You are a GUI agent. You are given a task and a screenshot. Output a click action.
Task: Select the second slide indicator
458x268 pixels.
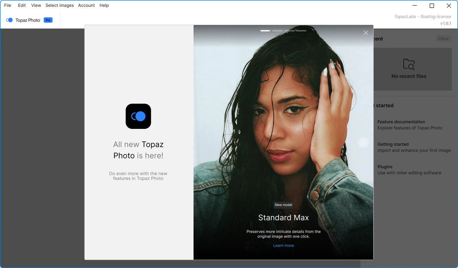point(277,30)
